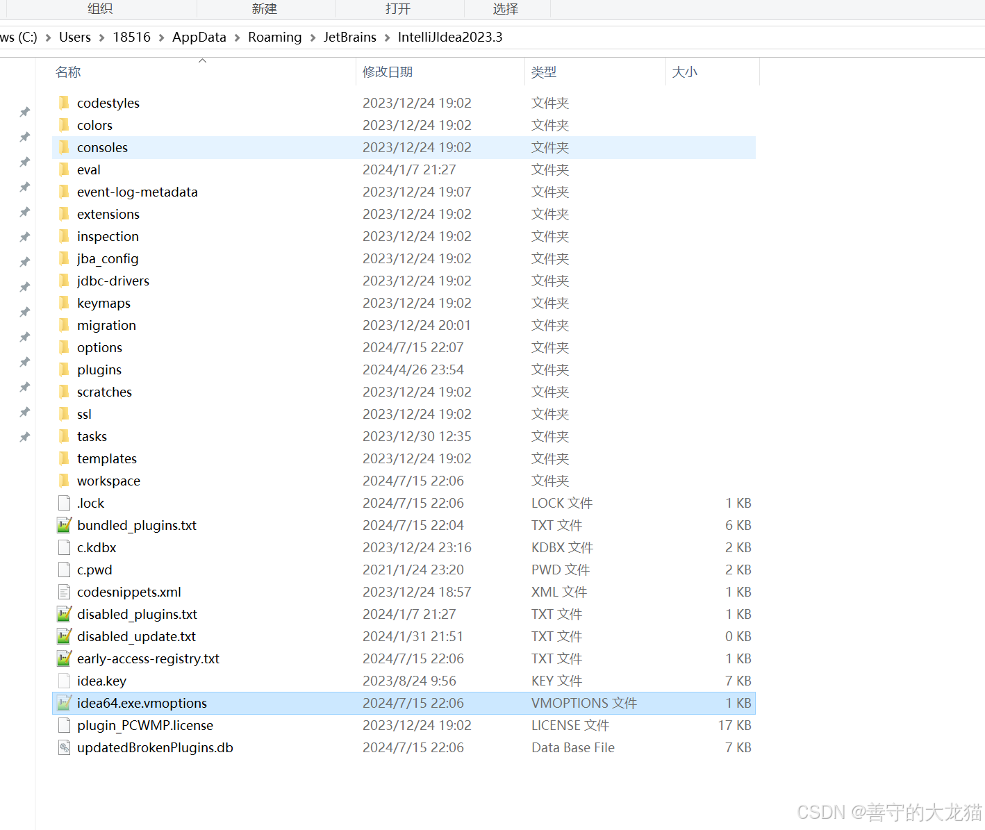Select the idea64.exe.vmoptions file name
This screenshot has height=830, width=985.
[142, 704]
